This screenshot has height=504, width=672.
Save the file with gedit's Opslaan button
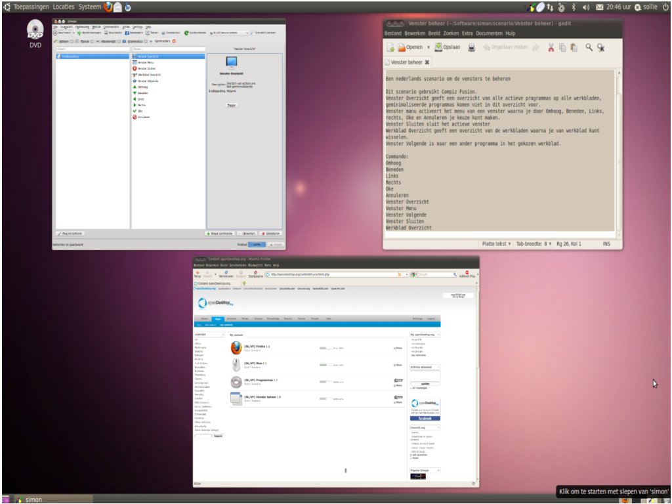coord(448,47)
